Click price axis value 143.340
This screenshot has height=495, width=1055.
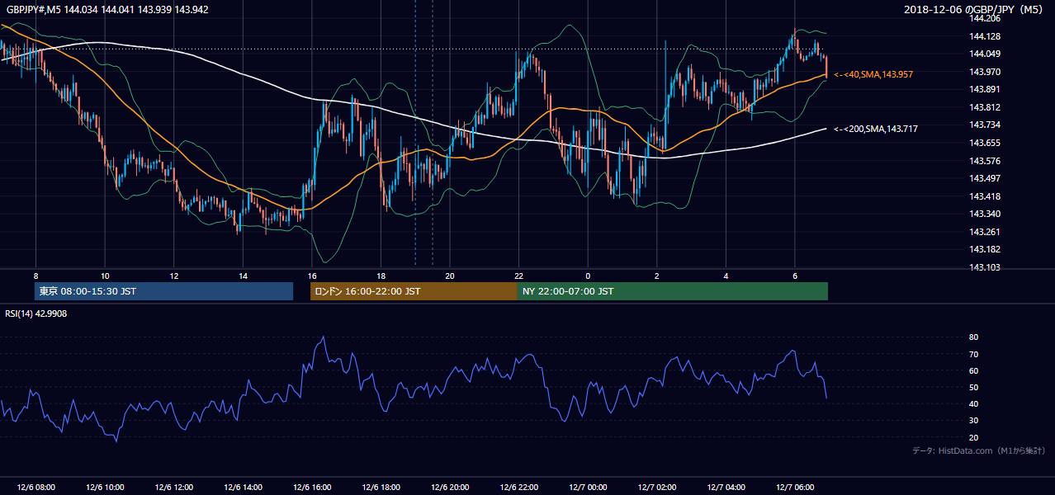984,214
